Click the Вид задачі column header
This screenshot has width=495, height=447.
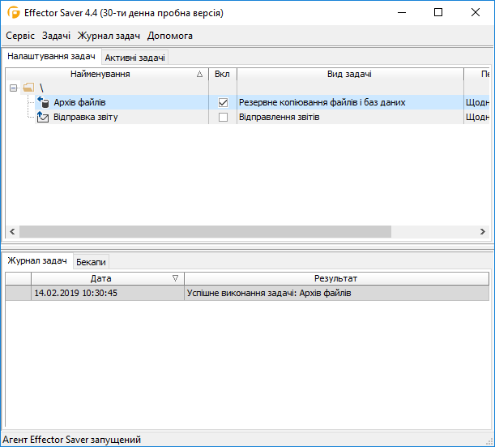pyautogui.click(x=350, y=74)
